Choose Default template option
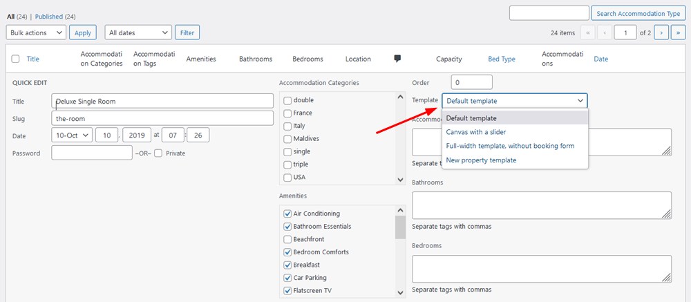 coord(515,118)
